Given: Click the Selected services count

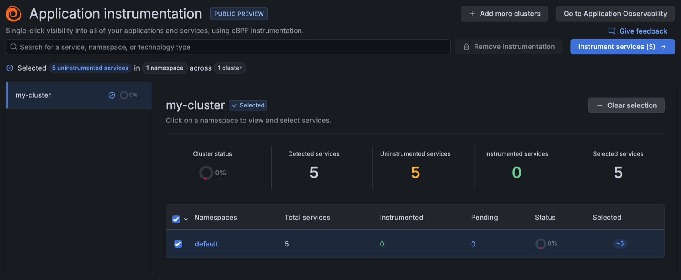Looking at the screenshot, I should point(618,173).
